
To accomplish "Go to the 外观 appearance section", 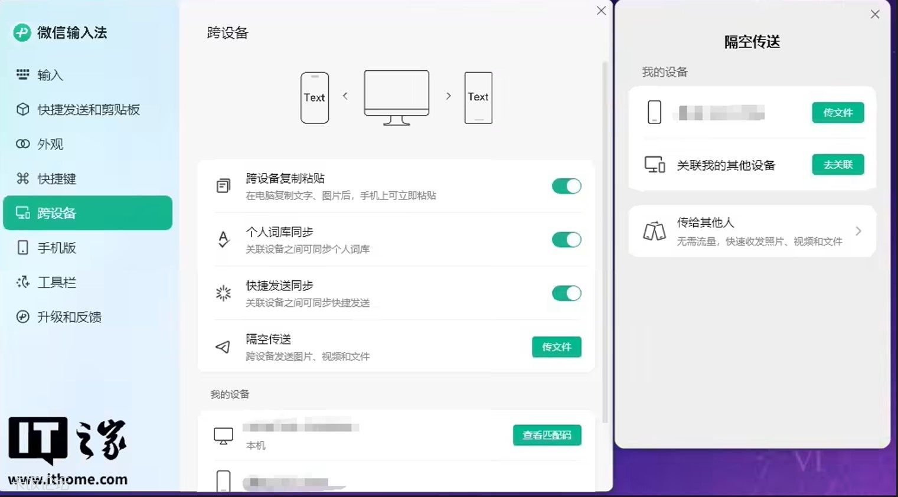I will [x=87, y=144].
